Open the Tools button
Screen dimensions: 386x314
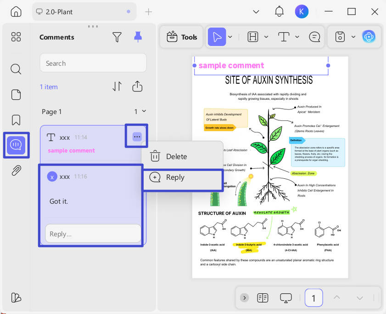pyautogui.click(x=182, y=37)
